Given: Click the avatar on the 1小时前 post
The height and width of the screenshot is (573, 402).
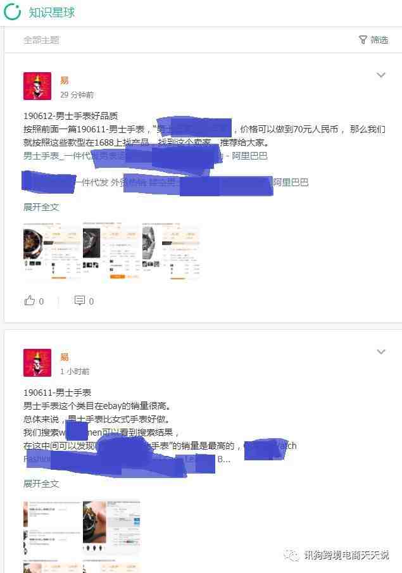Looking at the screenshot, I should pyautogui.click(x=37, y=363).
